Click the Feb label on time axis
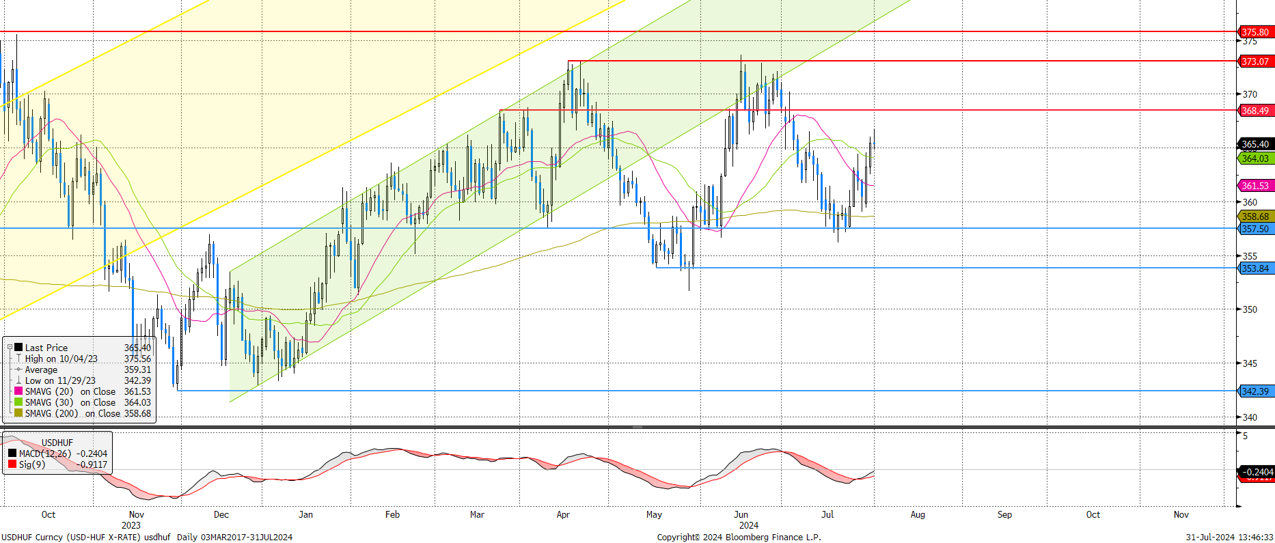Screen dimensions: 1275x543 click(x=392, y=514)
